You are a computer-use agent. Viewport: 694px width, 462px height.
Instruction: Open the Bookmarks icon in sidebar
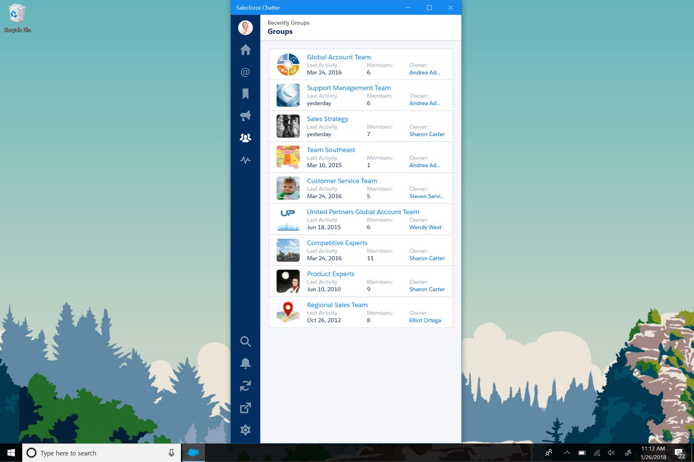click(x=245, y=94)
